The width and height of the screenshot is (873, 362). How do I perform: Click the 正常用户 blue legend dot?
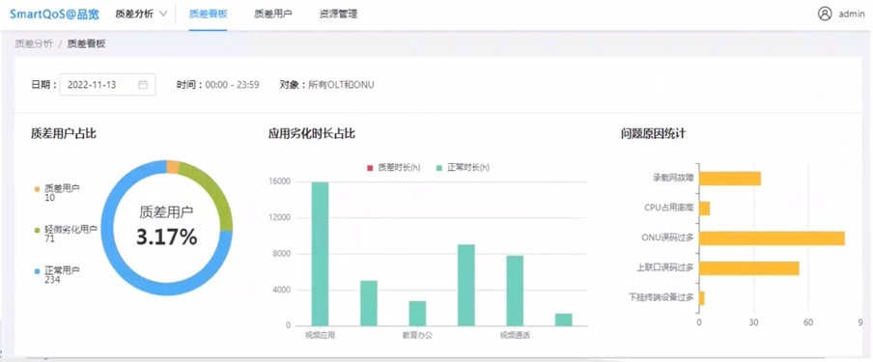tap(37, 270)
